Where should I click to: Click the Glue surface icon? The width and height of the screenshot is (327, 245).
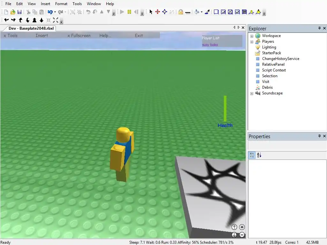223,12
